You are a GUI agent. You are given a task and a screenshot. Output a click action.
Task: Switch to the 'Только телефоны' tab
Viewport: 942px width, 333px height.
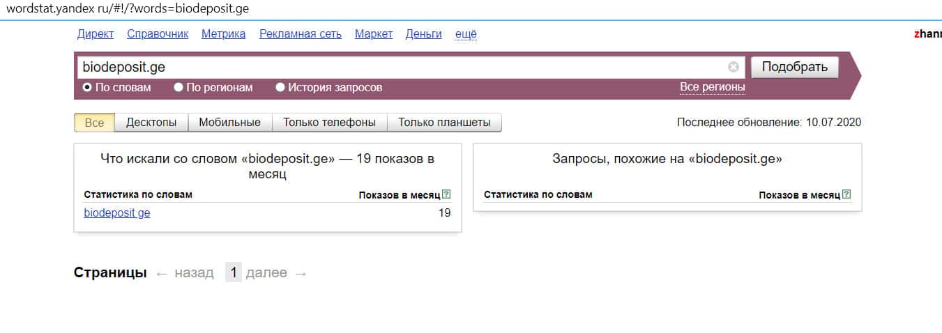pos(329,123)
